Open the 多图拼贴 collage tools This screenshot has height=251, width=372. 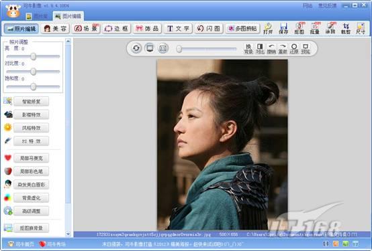pos(242,29)
